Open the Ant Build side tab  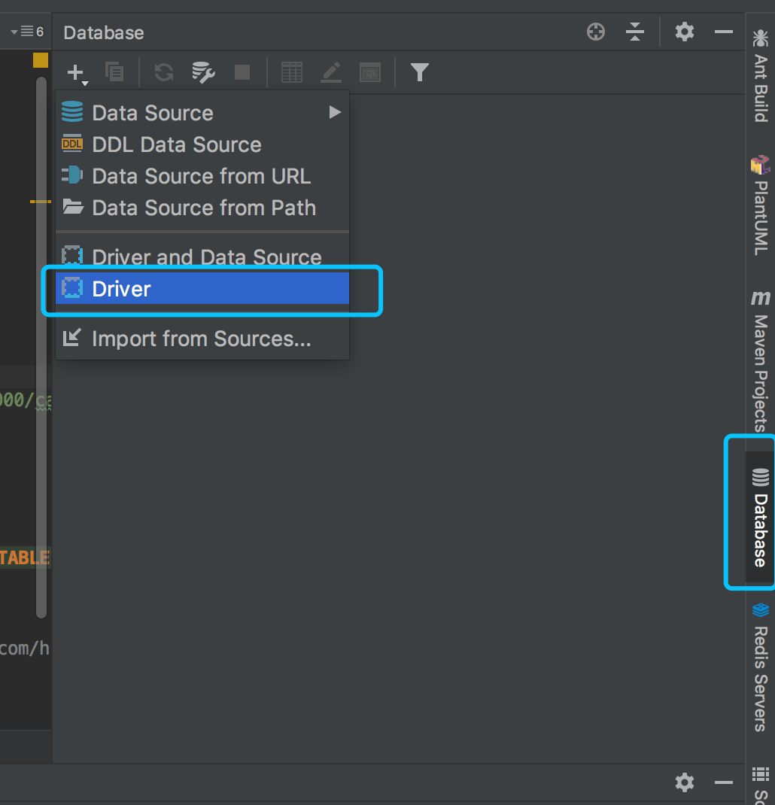click(x=761, y=76)
